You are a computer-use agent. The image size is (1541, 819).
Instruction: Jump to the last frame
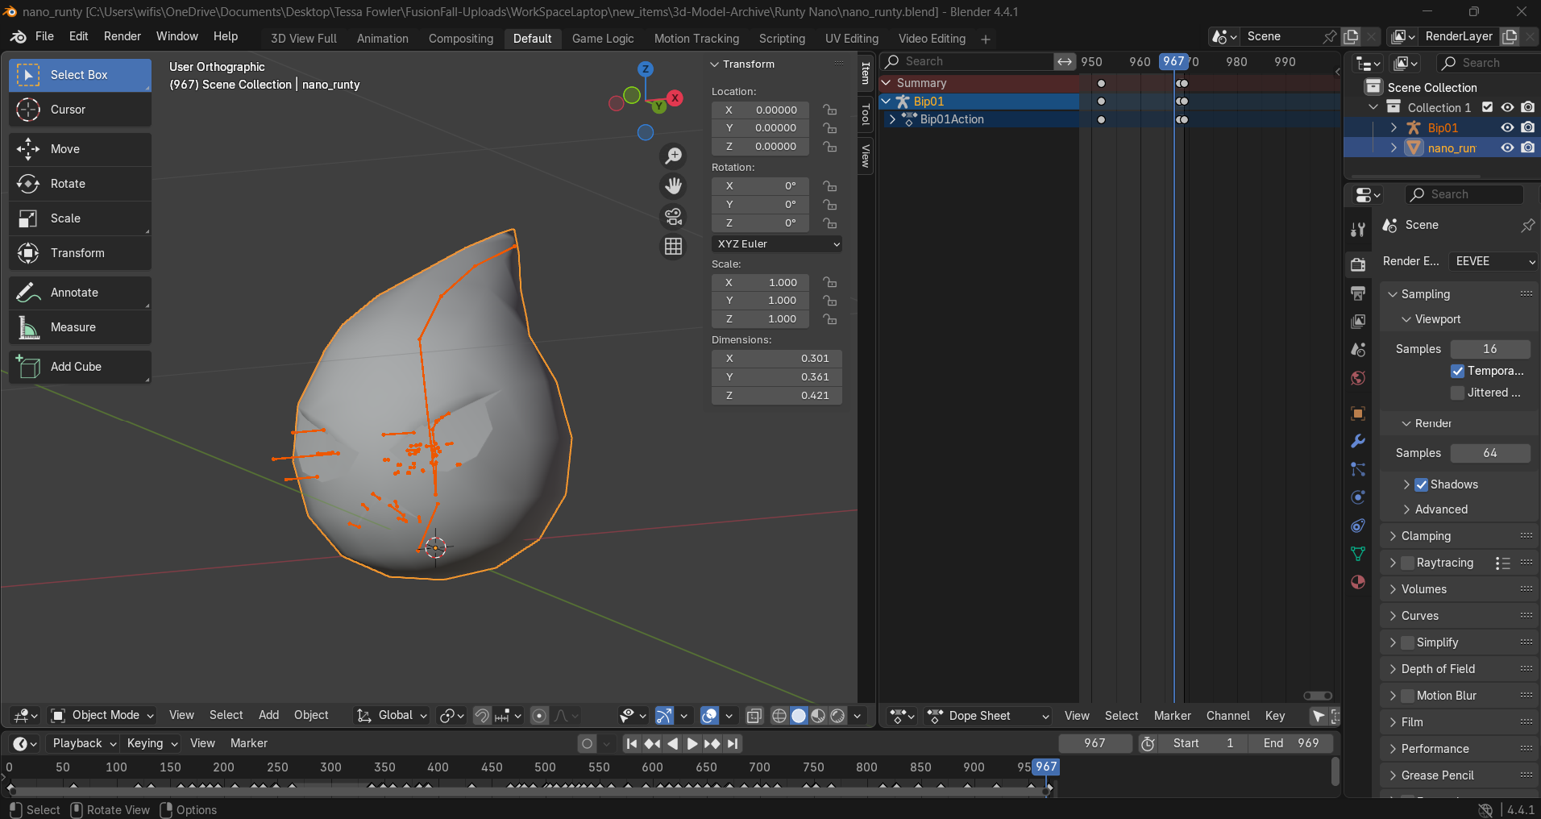[x=732, y=744]
